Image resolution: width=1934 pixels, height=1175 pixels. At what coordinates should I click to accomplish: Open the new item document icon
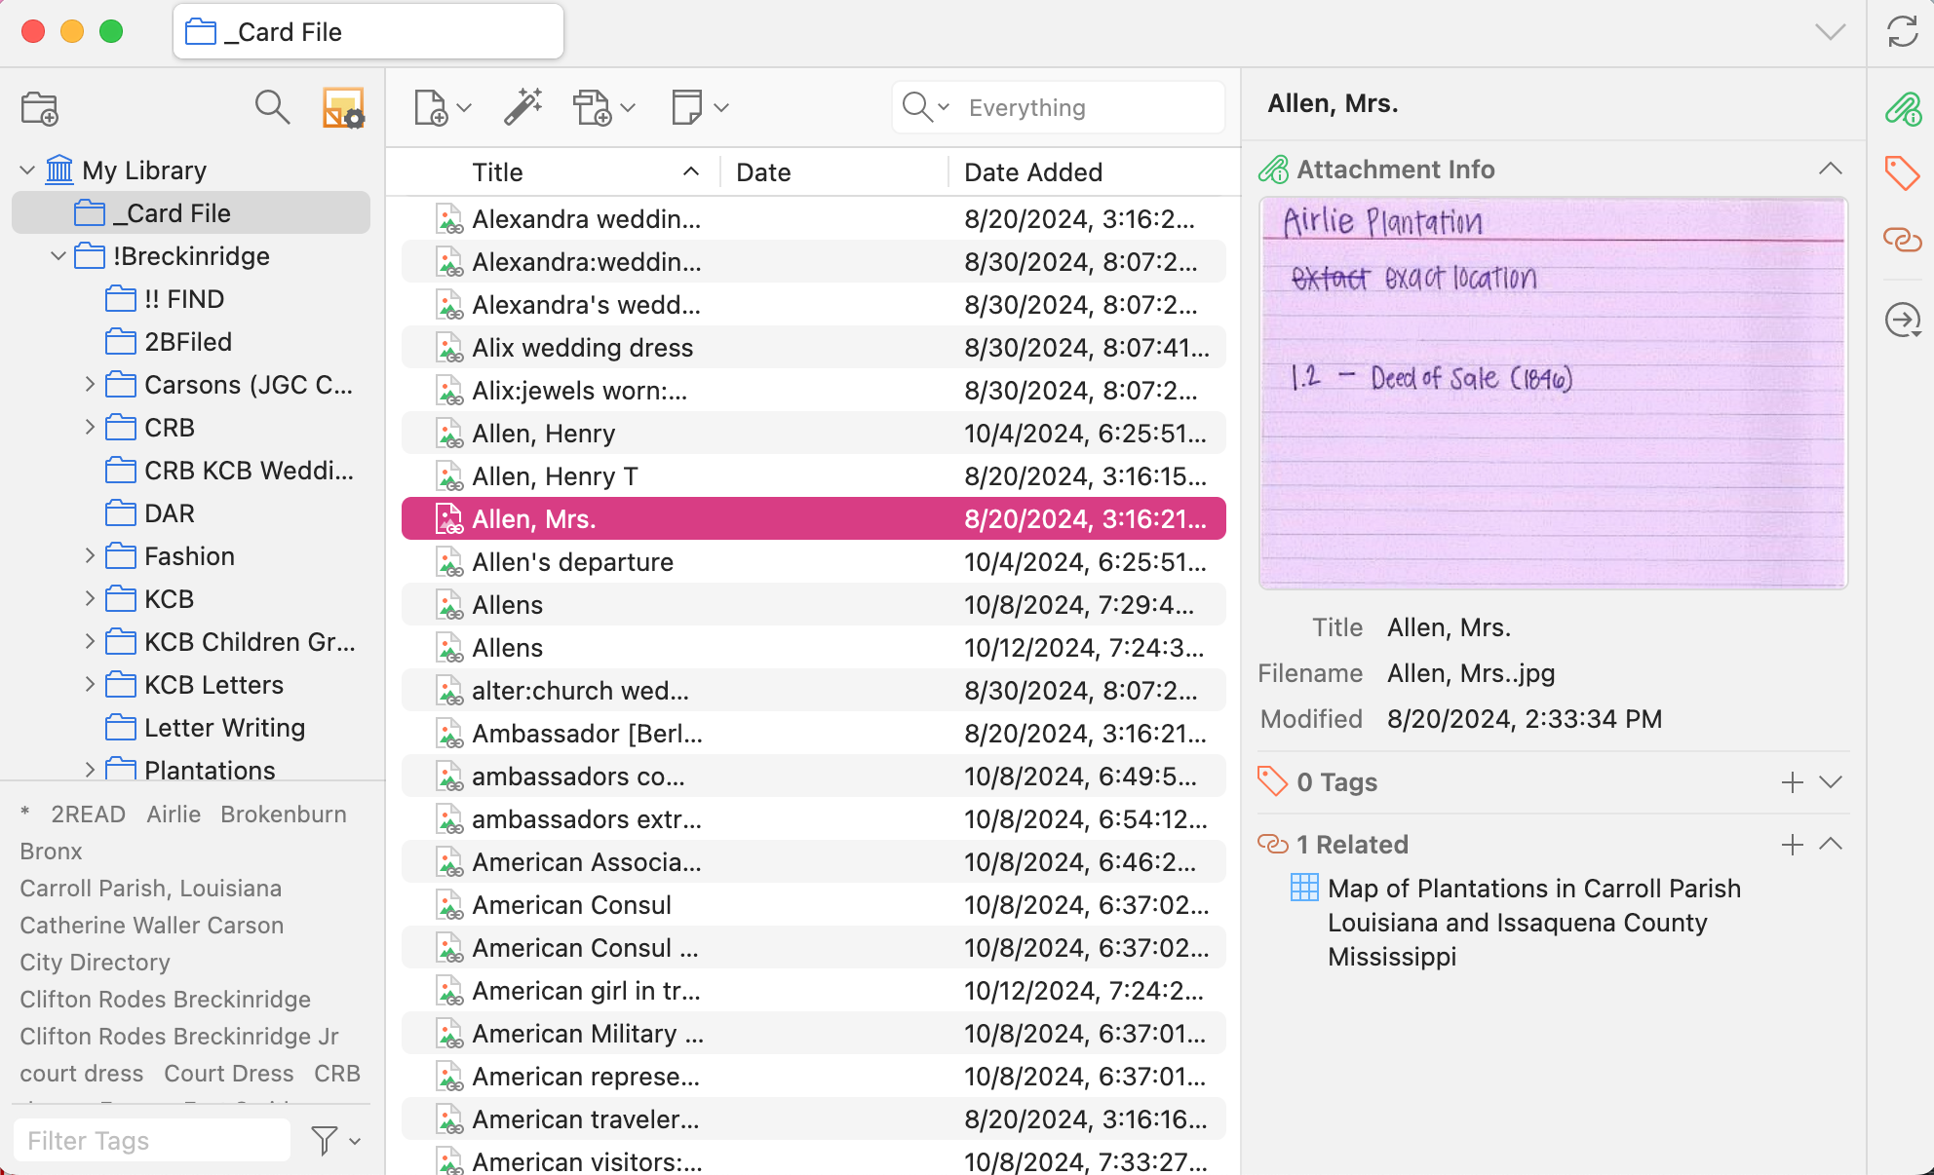point(431,107)
